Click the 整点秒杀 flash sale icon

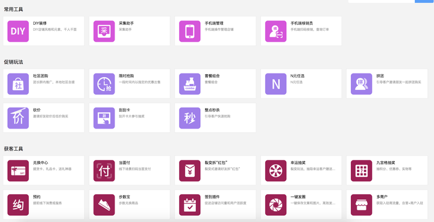point(190,118)
